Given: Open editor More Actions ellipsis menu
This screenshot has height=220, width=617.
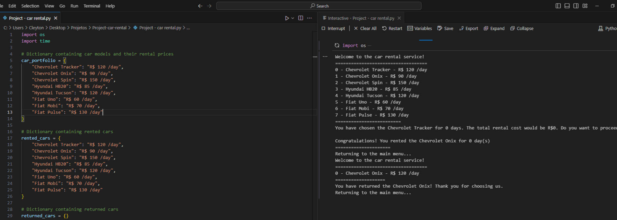Looking at the screenshot, I should tap(310, 18).
